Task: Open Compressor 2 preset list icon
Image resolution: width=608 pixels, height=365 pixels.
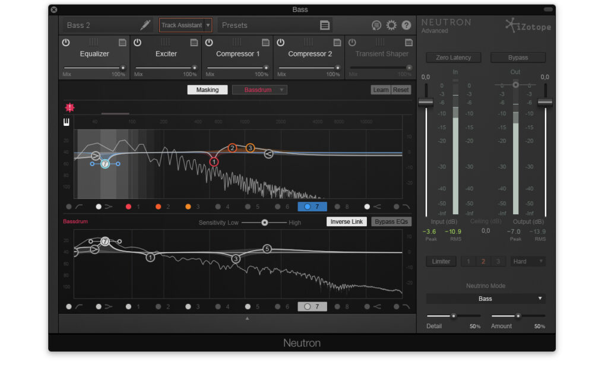Action: point(337,42)
